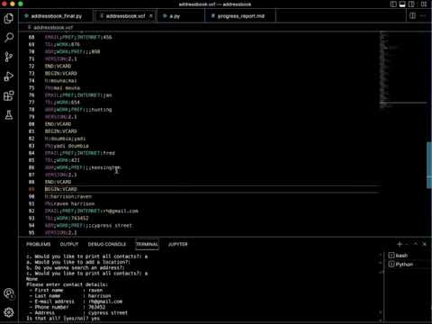The image size is (432, 324).
Task: Click the rh@gmail.com email line
Action: coord(92,211)
